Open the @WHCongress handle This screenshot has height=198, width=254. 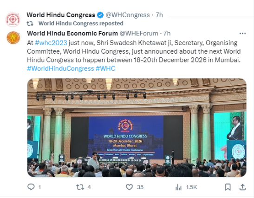128,15
